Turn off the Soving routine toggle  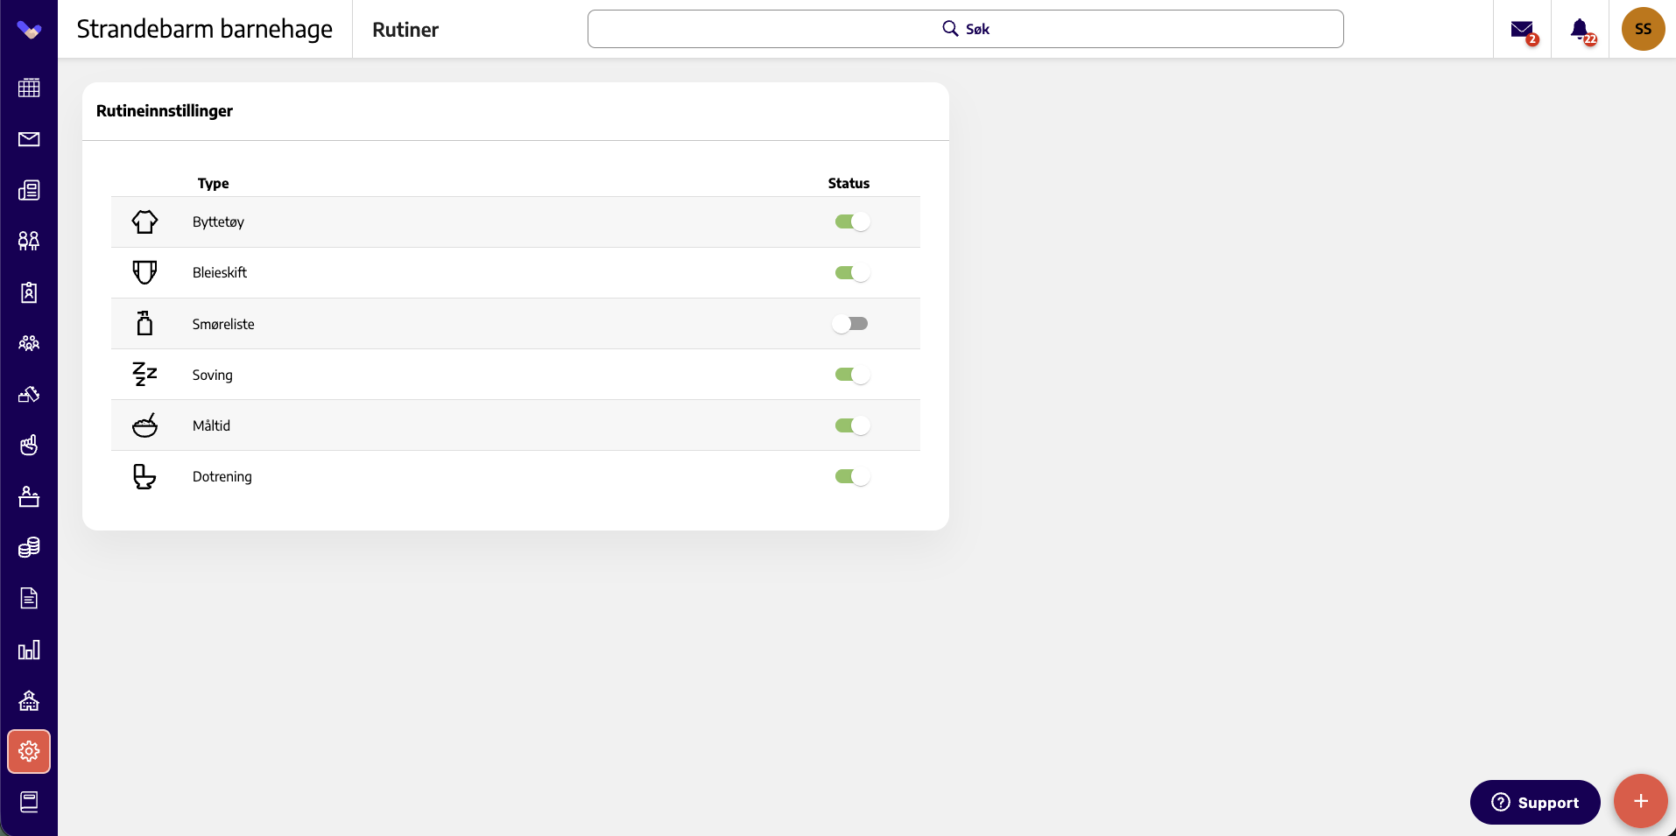(852, 375)
